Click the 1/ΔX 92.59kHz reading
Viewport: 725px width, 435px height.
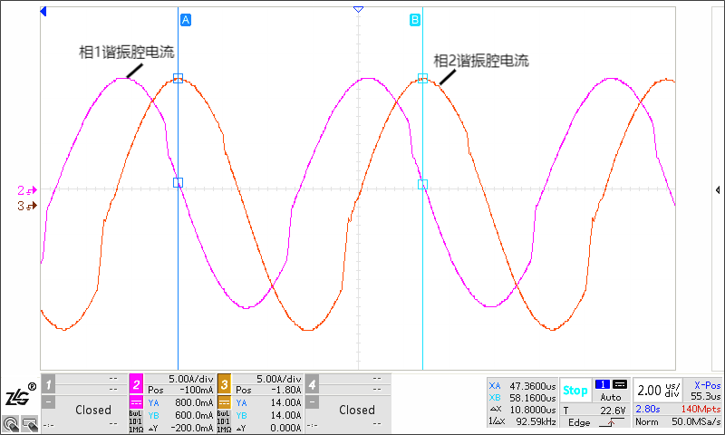pyautogui.click(x=523, y=421)
